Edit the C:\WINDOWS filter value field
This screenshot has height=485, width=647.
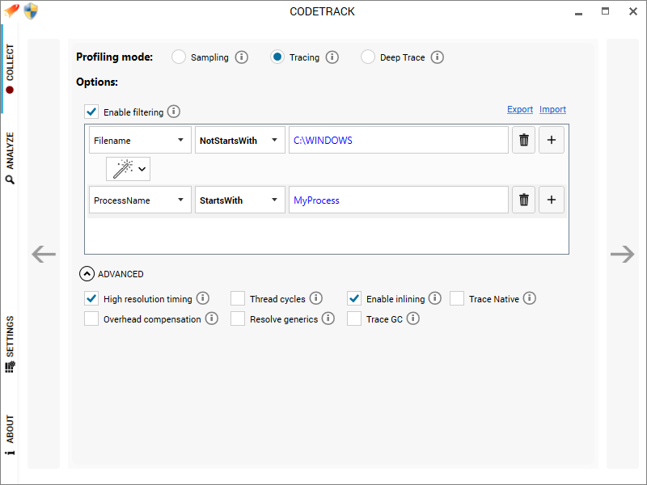tap(399, 140)
